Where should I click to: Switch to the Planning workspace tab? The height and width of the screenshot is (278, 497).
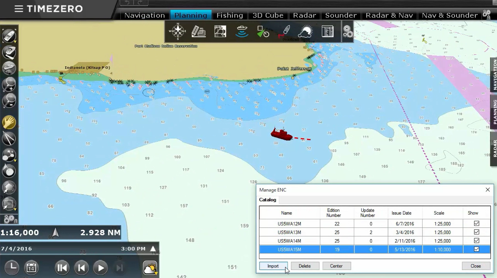[191, 15]
